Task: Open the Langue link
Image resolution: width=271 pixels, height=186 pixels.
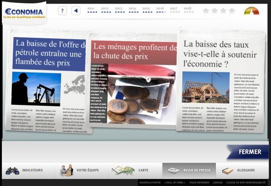Action: (217, 182)
